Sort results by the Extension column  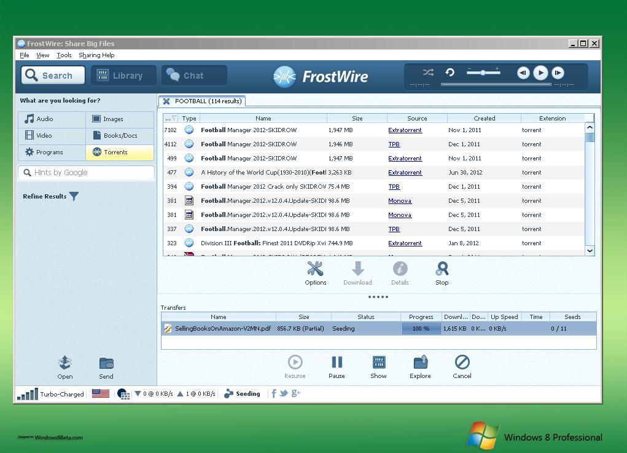[x=552, y=119]
